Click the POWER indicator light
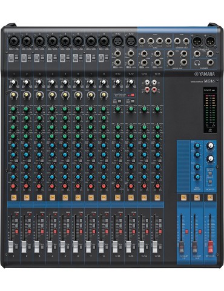The image size is (224, 291). point(213,90)
